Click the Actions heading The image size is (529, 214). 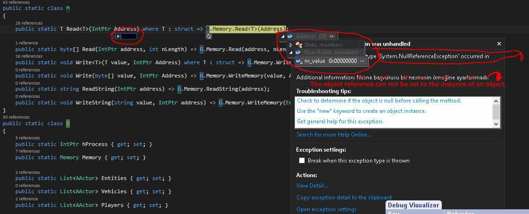(307, 175)
